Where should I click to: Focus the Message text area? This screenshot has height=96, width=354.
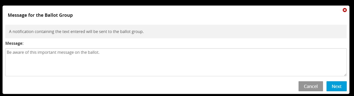tap(176, 62)
